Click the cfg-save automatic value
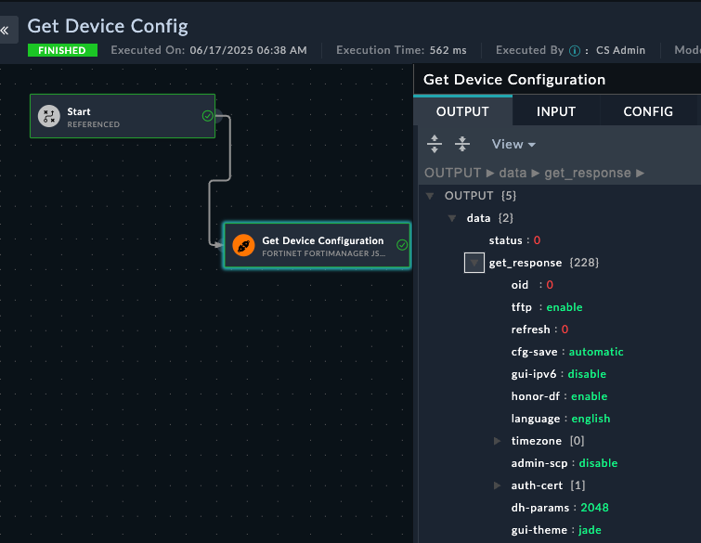This screenshot has height=543, width=701. click(x=596, y=352)
